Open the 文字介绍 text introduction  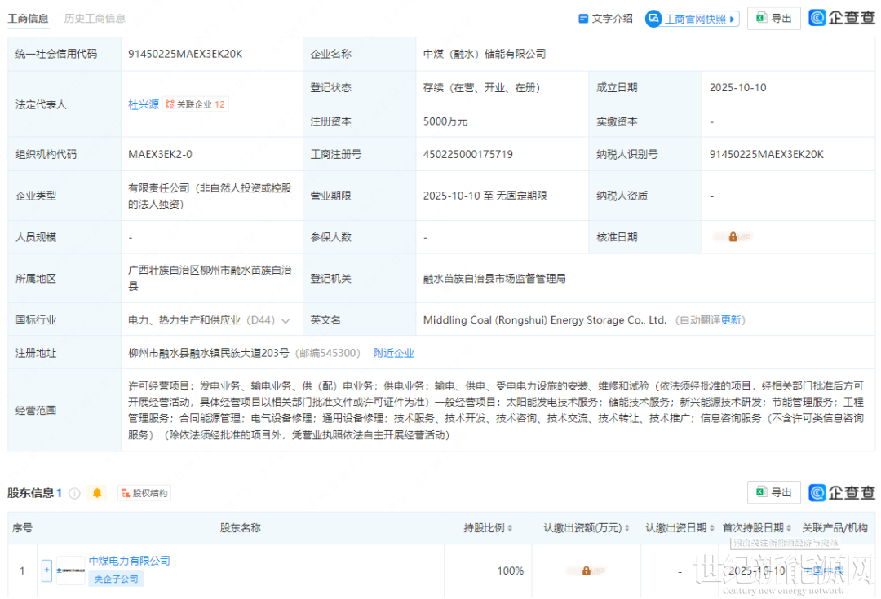[605, 18]
